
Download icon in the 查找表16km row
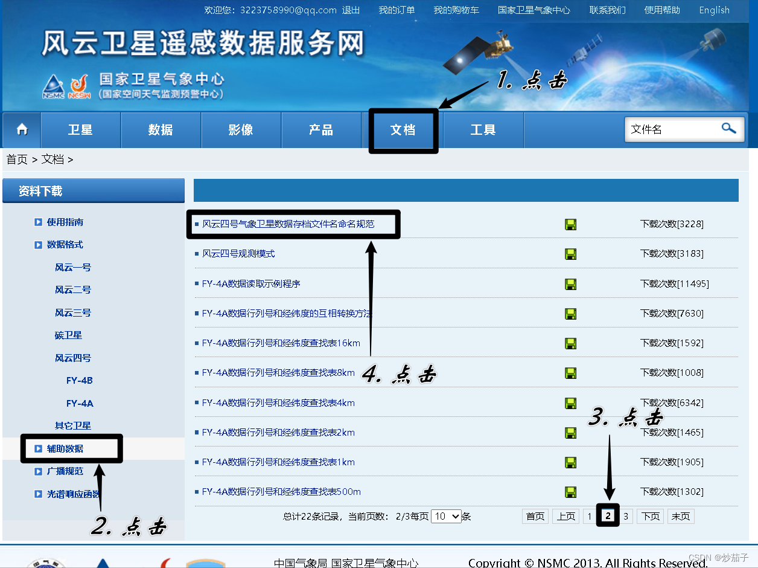570,343
